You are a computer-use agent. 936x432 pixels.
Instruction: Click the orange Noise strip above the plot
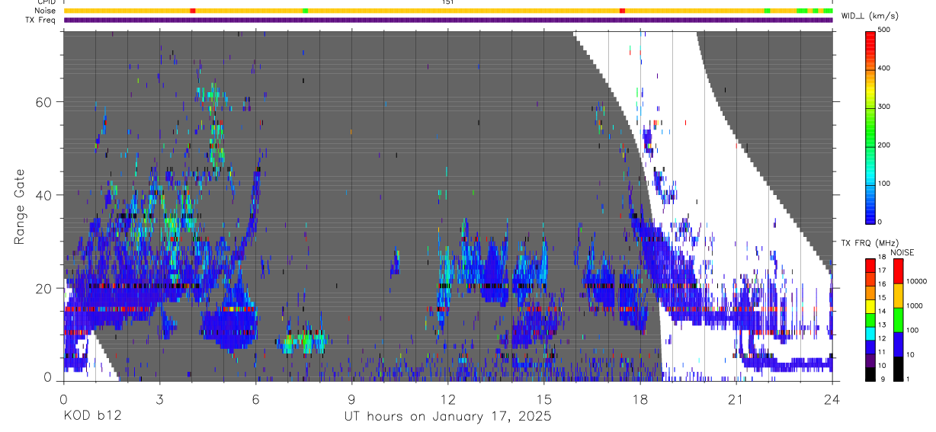tap(448, 11)
